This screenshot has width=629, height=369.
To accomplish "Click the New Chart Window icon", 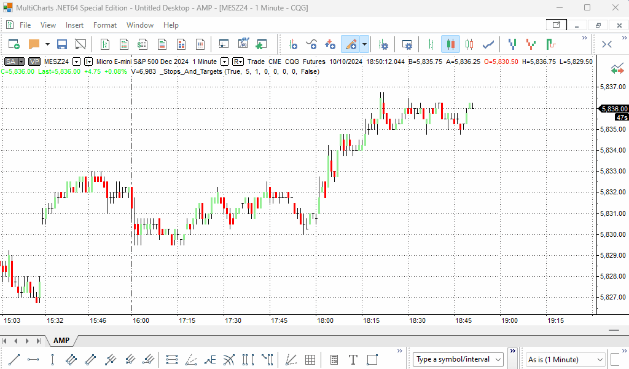I will (14, 44).
